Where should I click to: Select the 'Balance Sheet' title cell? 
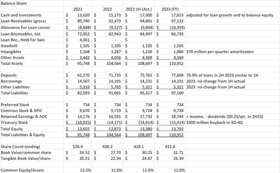pos(14,3)
